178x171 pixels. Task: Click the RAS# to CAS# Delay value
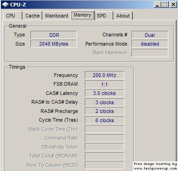[x=105, y=102]
